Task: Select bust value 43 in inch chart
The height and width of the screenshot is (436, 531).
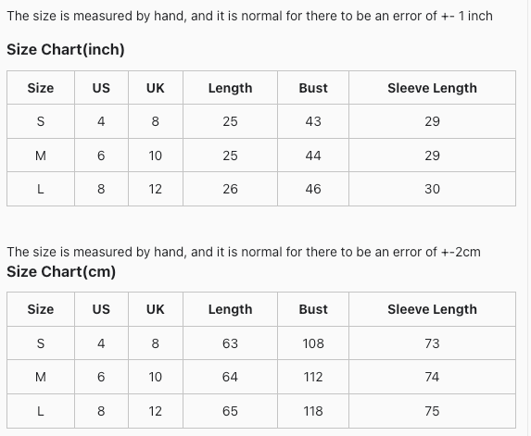Action: point(313,121)
